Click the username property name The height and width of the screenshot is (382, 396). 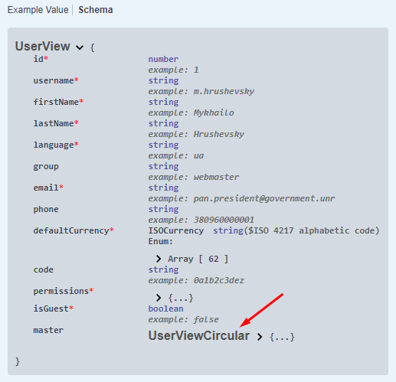click(54, 80)
